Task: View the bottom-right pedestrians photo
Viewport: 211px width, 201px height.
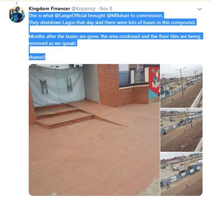Action: coord(181,174)
